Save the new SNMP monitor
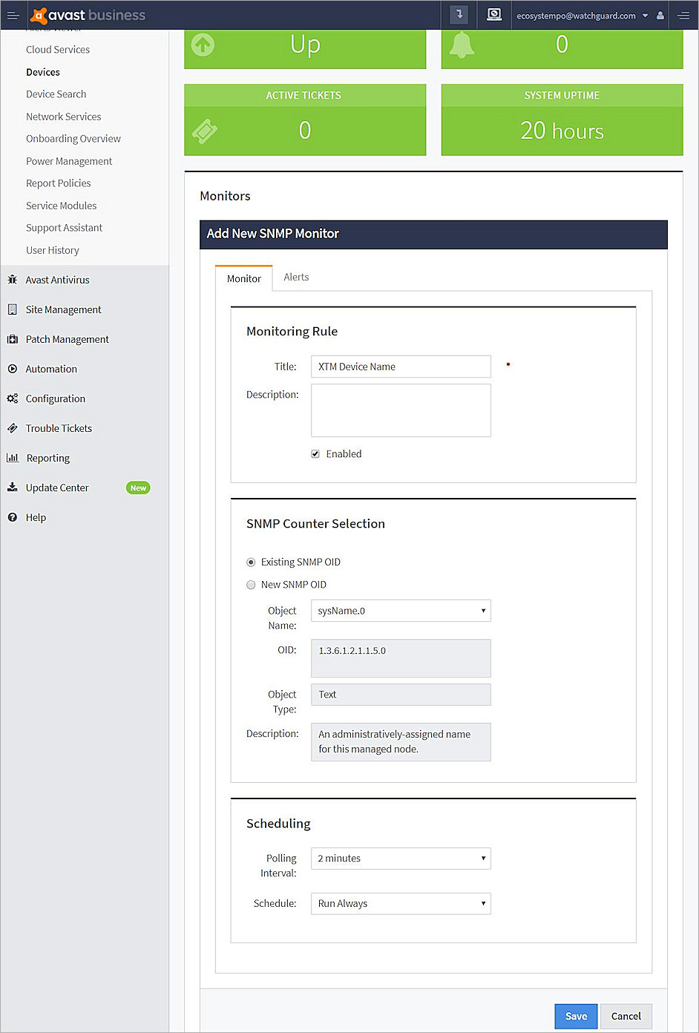The height and width of the screenshot is (1033, 699). 576,1016
